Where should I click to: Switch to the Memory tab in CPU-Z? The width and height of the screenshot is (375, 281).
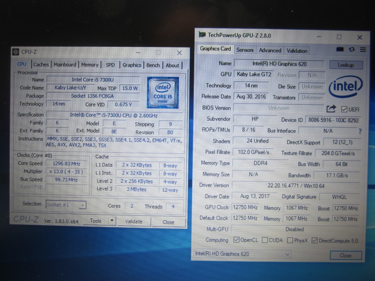[x=90, y=65]
